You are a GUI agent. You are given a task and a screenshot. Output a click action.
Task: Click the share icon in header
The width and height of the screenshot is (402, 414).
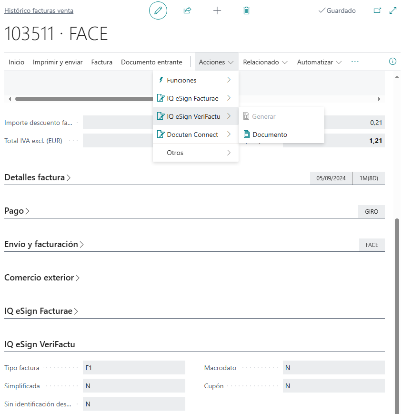coord(187,10)
